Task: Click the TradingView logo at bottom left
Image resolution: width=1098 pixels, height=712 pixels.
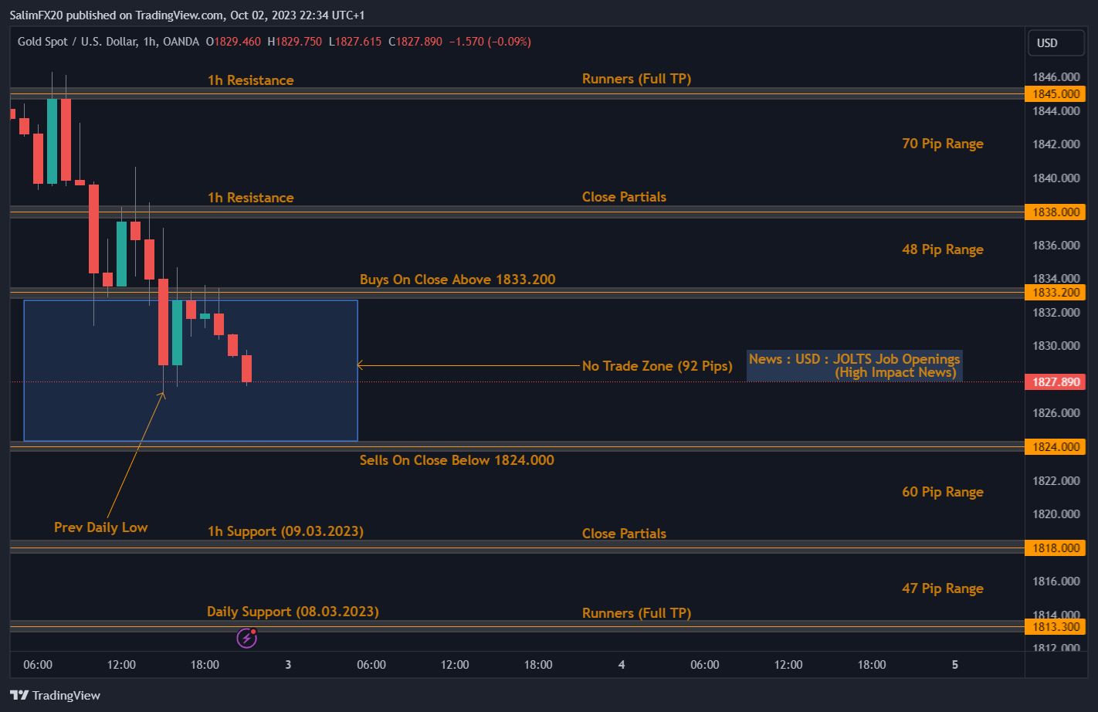Action: (x=54, y=695)
